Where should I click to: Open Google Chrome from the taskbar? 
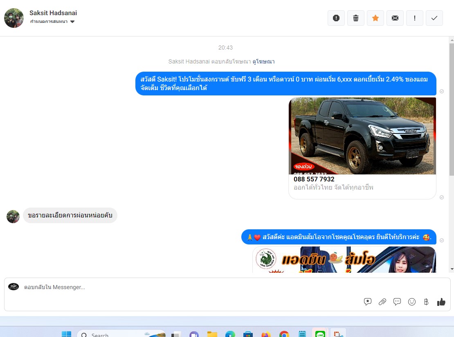click(284, 334)
